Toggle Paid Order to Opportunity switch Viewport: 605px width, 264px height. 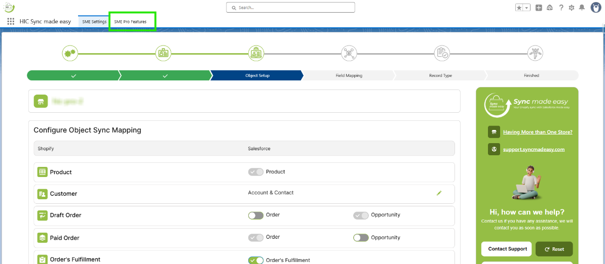click(x=361, y=238)
